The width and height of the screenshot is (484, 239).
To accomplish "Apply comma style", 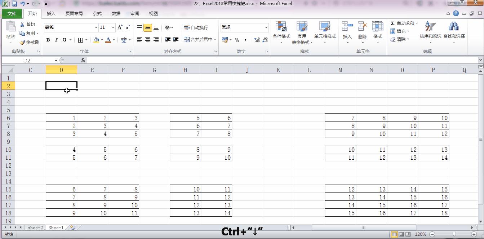I will coord(245,40).
